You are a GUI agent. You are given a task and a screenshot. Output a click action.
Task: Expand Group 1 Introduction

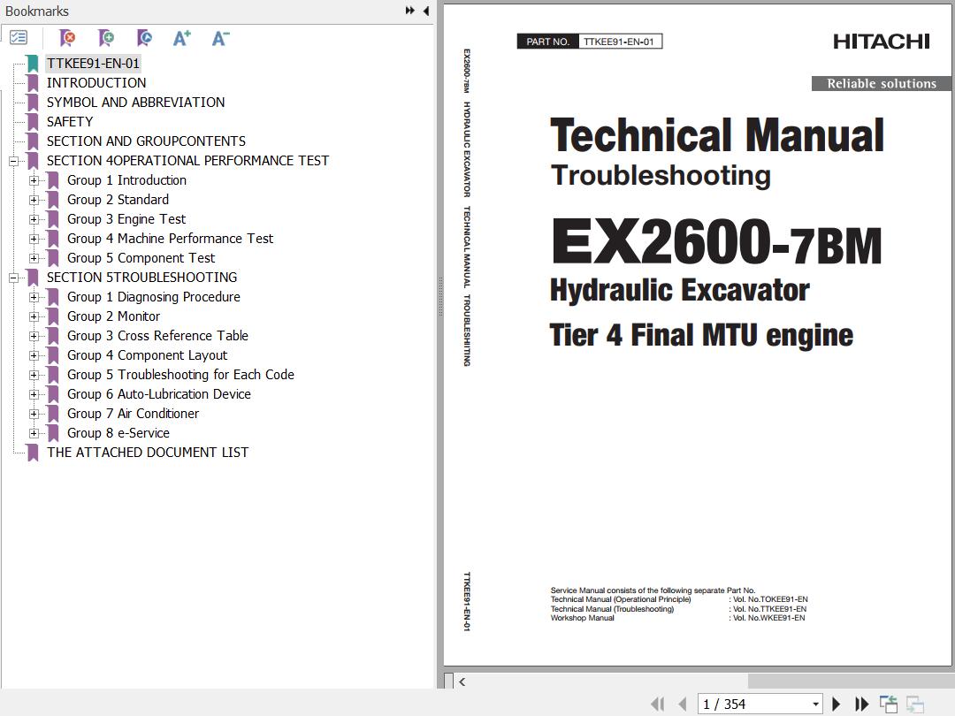point(34,181)
